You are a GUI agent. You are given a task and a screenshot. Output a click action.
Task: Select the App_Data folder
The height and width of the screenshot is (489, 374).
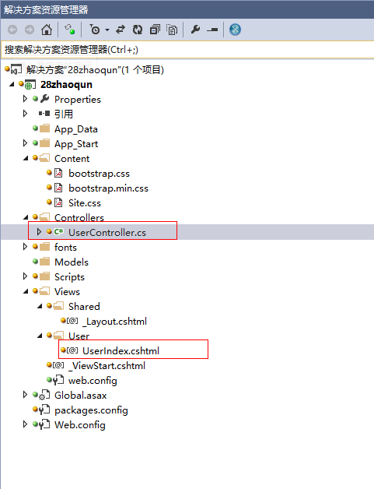[x=76, y=129]
